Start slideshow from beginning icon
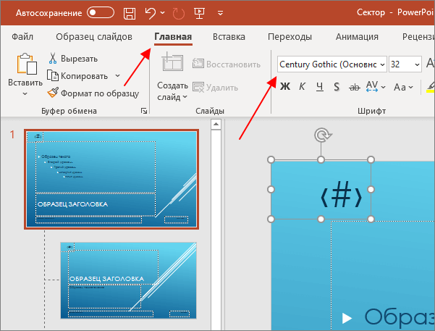The height and width of the screenshot is (331, 435). 200,13
